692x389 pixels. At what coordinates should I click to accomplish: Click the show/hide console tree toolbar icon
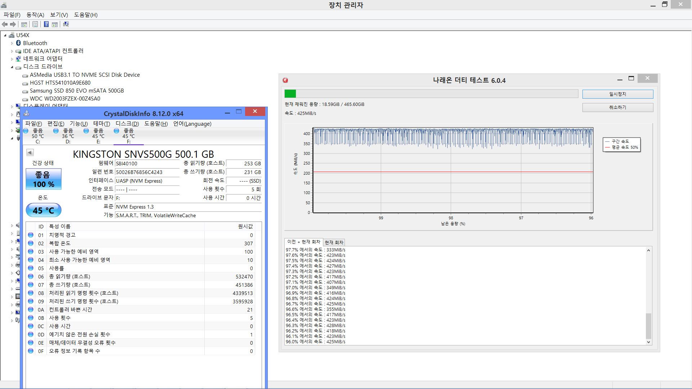pos(24,24)
